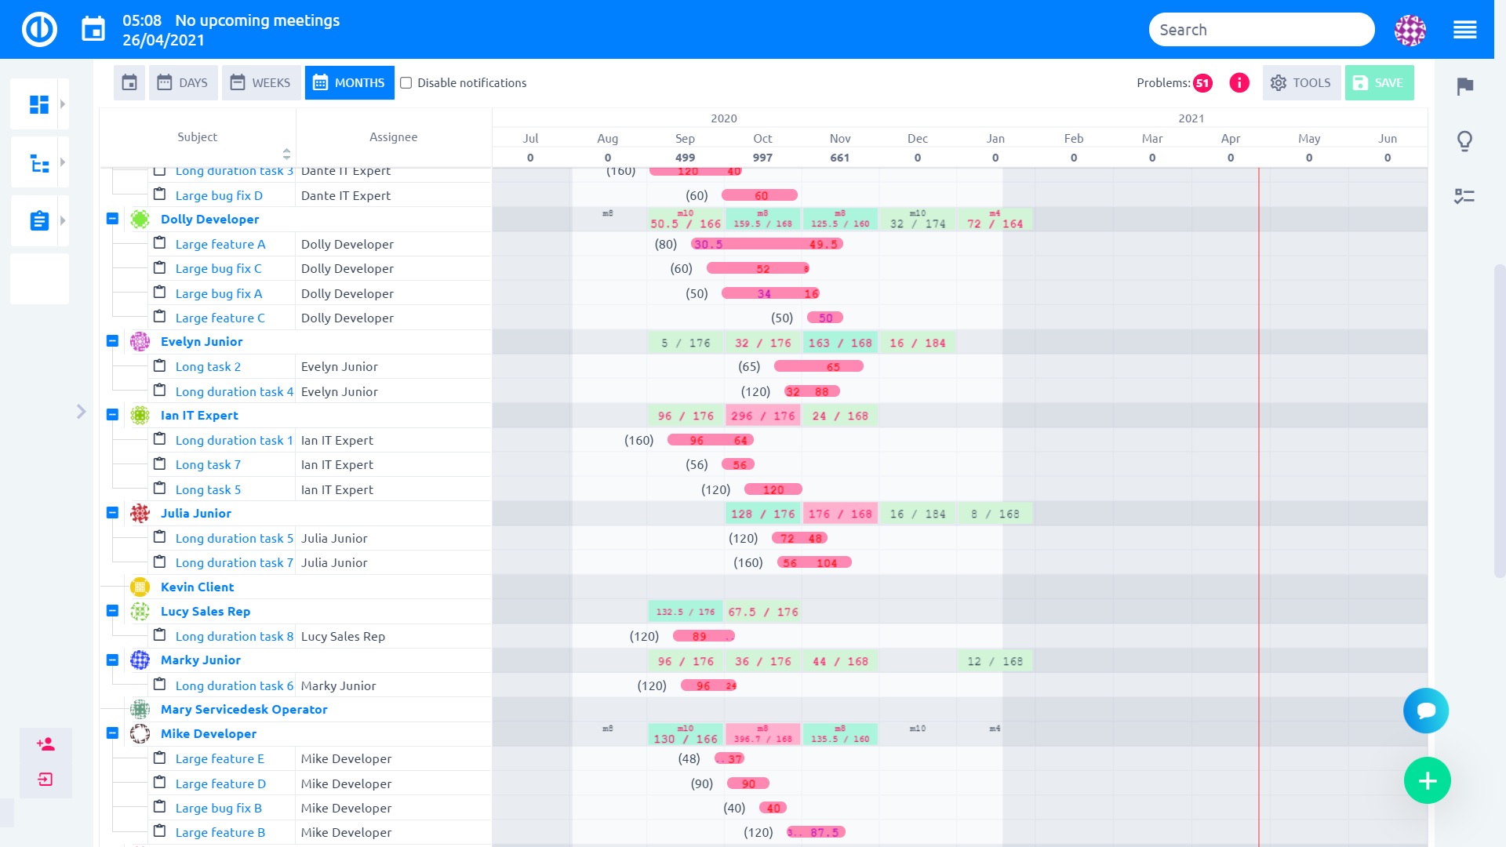The height and width of the screenshot is (847, 1506).
Task: Click the red info problems icon
Action: pyautogui.click(x=1239, y=82)
